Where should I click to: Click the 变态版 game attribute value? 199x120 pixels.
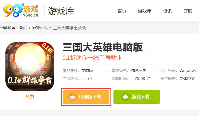tap(87, 70)
